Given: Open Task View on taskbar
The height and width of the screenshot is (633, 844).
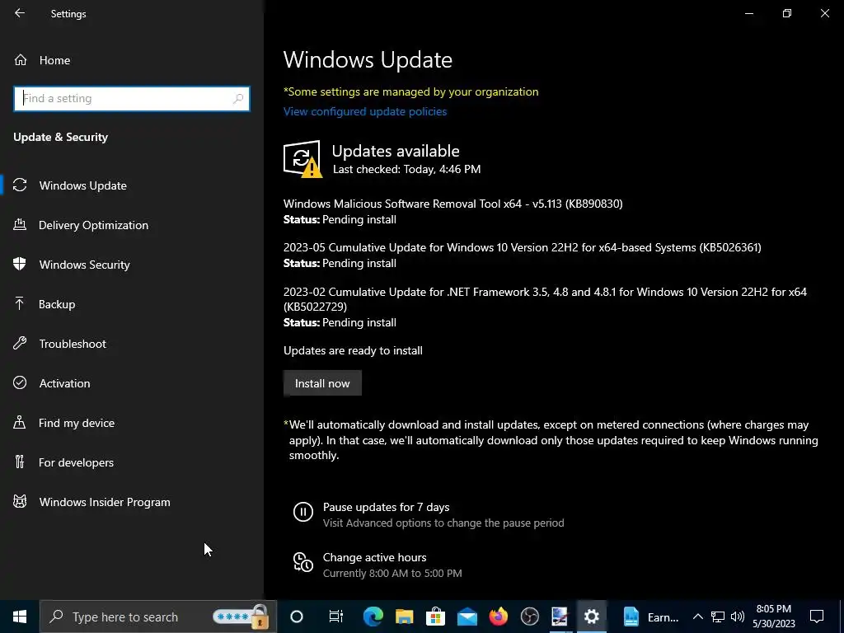Looking at the screenshot, I should 336,617.
